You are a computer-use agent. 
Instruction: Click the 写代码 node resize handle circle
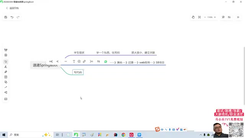[83, 70]
